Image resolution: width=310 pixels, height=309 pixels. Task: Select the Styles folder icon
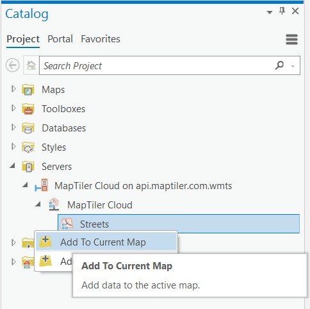click(28, 147)
